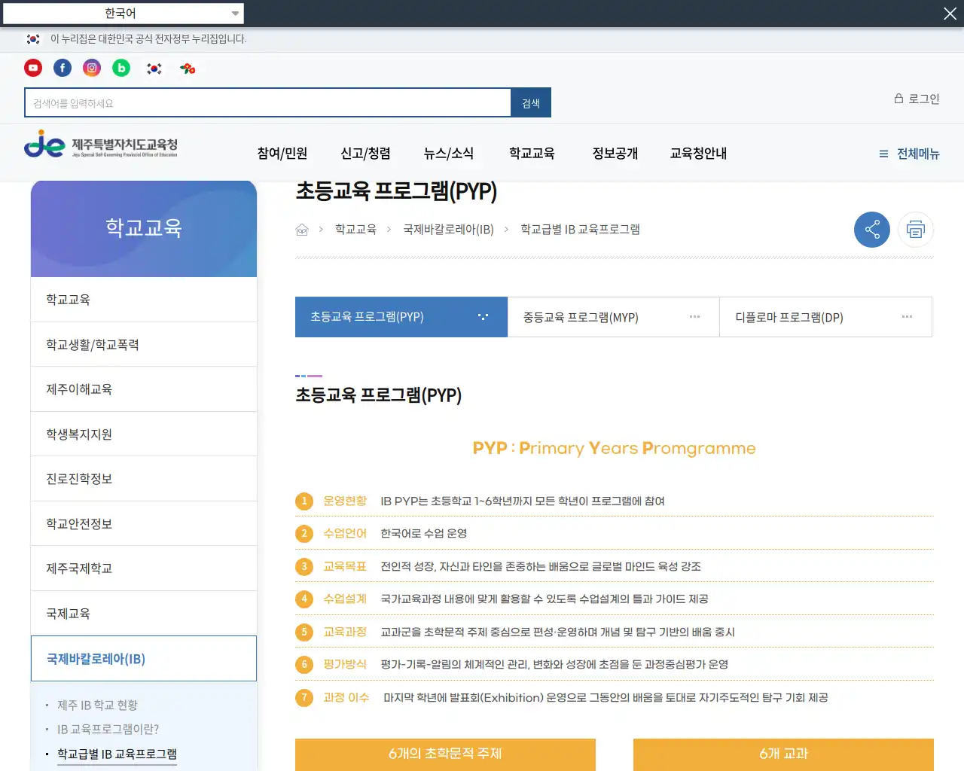Click the lock icon beside 로그인

(898, 99)
